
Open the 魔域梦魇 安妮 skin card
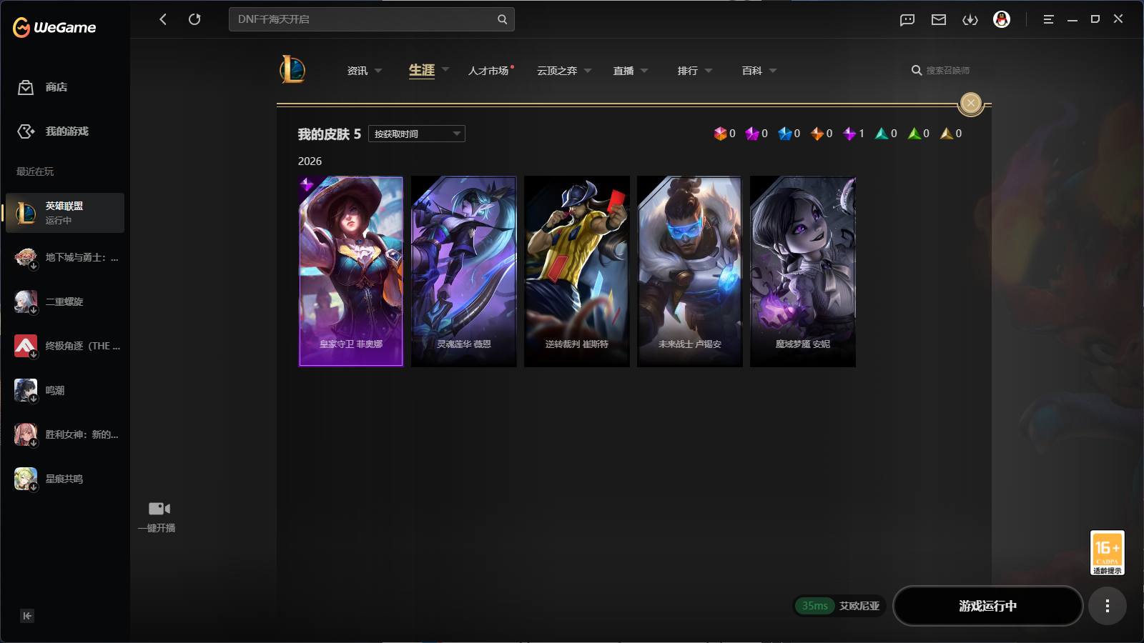click(x=803, y=271)
